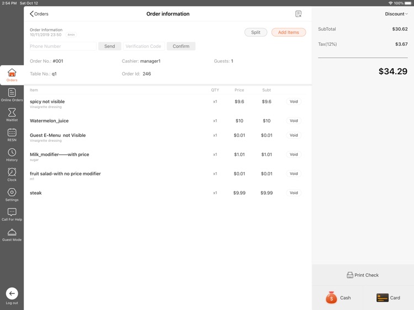Select Milk_modifier——with price item name
The height and width of the screenshot is (310, 414).
60,154
